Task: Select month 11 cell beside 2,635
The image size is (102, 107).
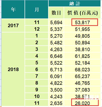Action: click(37, 103)
